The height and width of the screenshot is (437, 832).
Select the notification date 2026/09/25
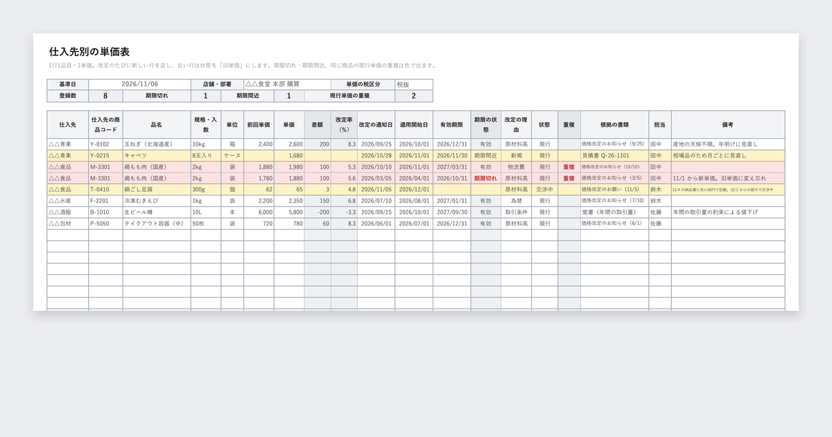(x=376, y=144)
